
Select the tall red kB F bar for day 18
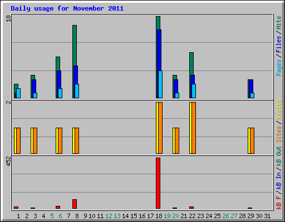coord(158,183)
